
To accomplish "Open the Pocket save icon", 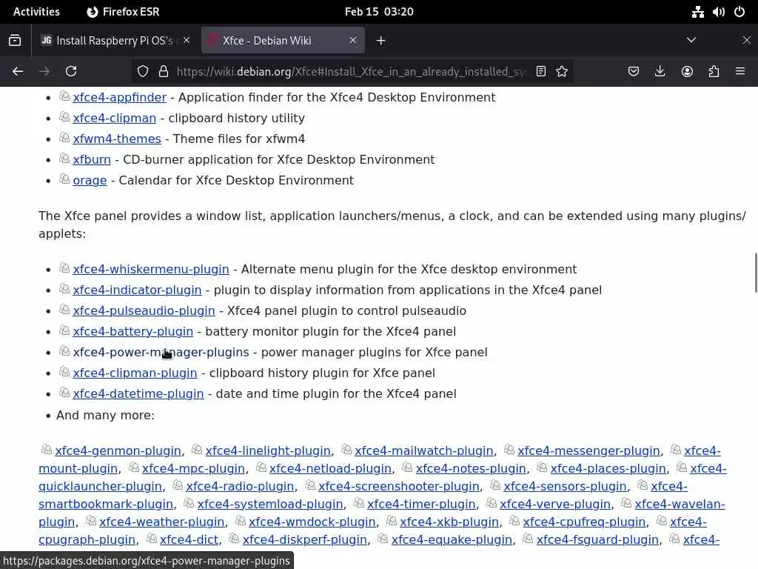I will coord(634,72).
